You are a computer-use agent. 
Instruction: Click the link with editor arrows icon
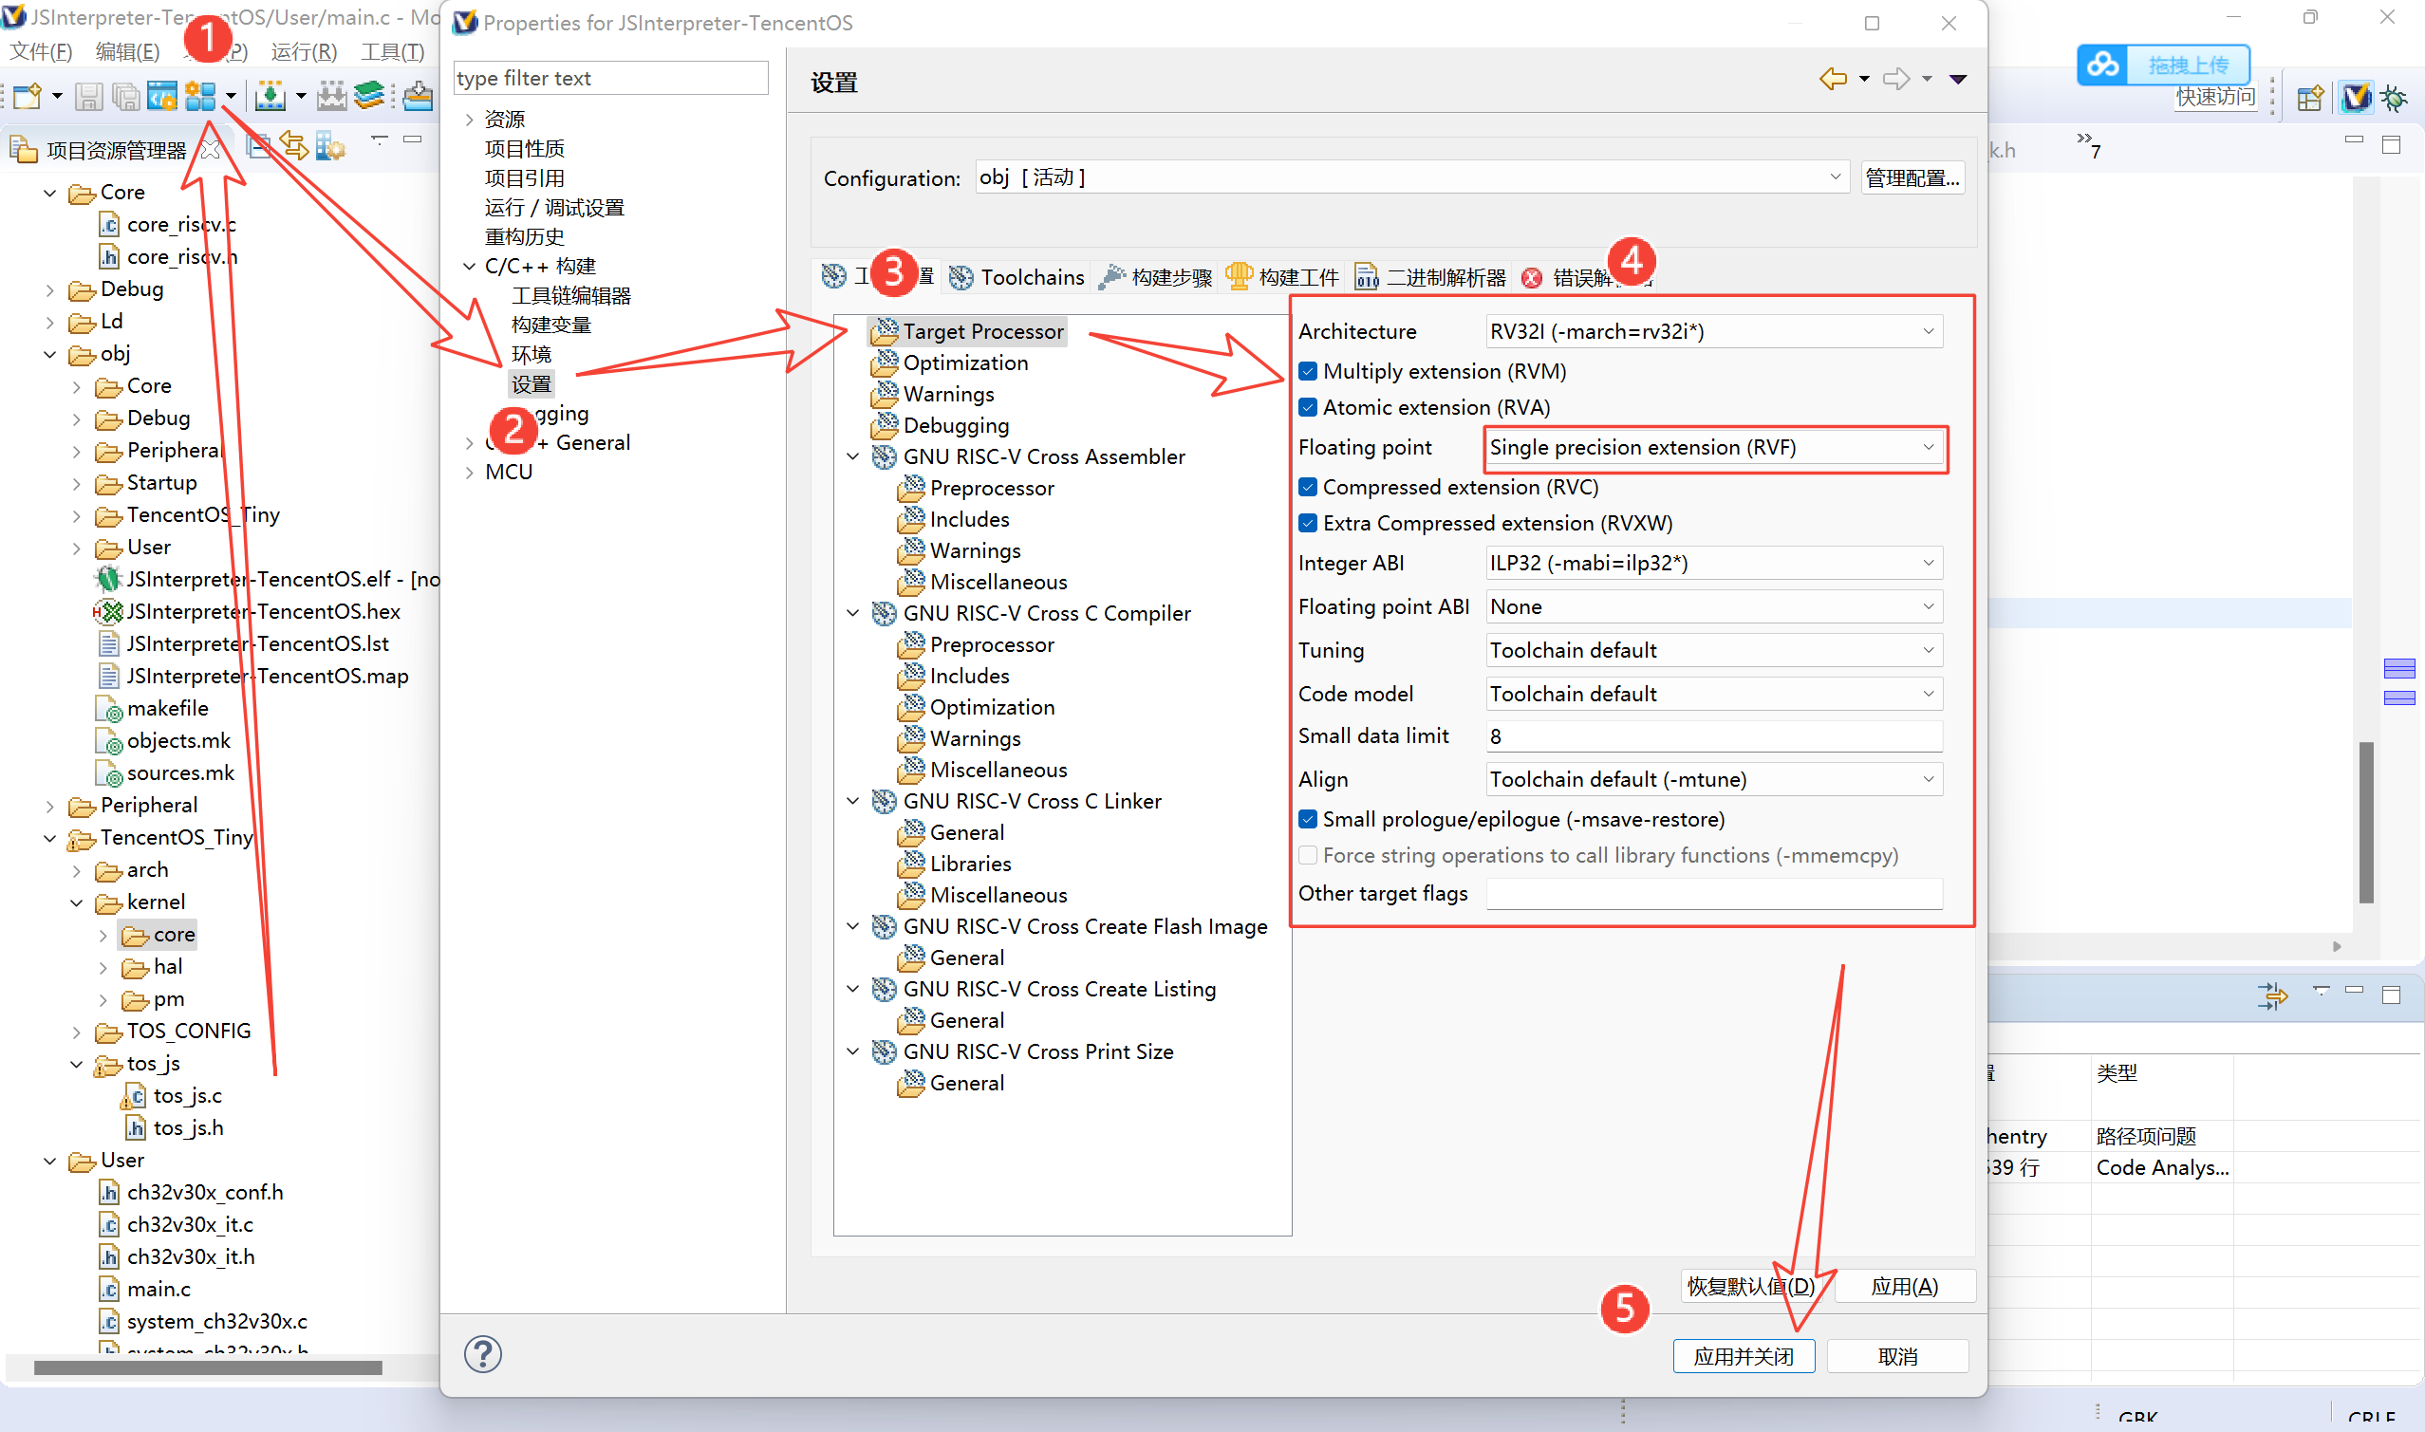coord(293,147)
